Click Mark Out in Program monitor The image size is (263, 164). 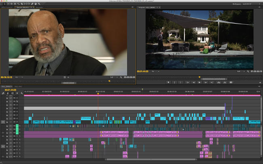(180, 82)
